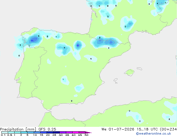This screenshot has height=136, width=177.
Task: Pick the 0.5–1 mm legend swatch
Action: [x=11, y=132]
